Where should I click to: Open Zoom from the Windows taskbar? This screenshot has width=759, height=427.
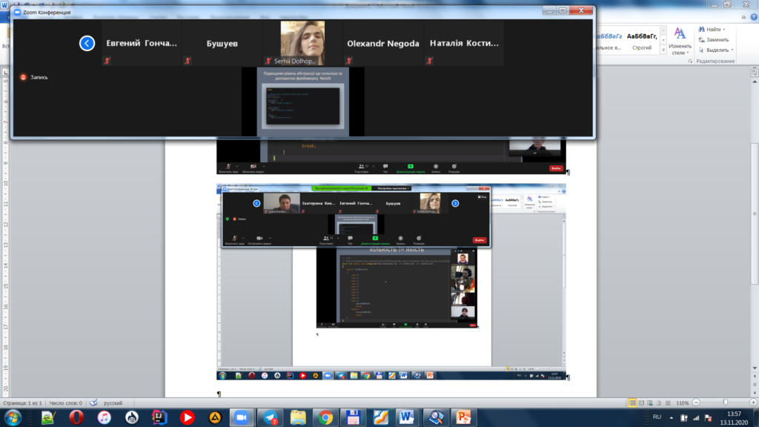242,417
